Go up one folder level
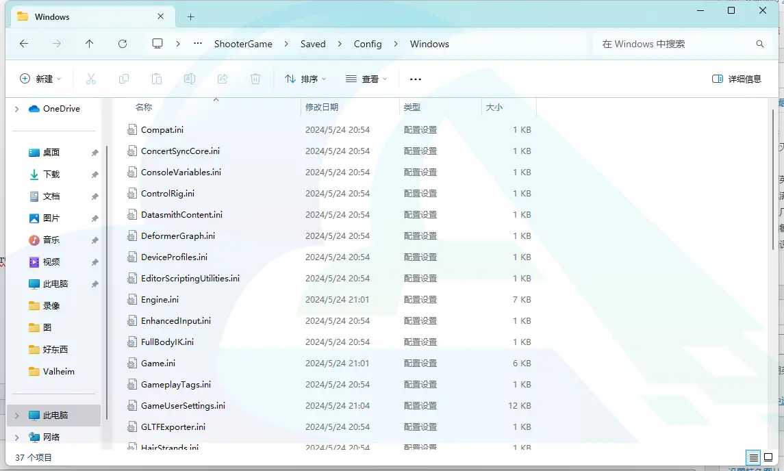The width and height of the screenshot is (784, 471). [90, 44]
